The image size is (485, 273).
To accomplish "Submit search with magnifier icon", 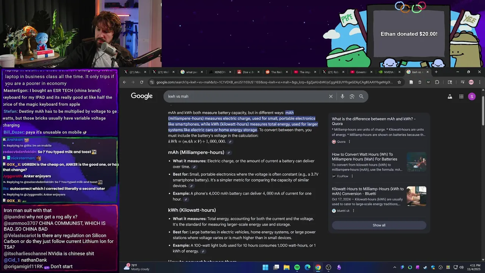I will (x=361, y=96).
